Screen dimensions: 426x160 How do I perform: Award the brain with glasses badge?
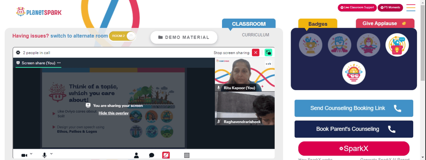point(354,73)
